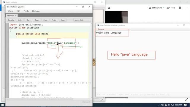Viewport: 190px width, 107px height.
Task: Select the delayloop editor tab
Action: pyautogui.click(x=11, y=15)
